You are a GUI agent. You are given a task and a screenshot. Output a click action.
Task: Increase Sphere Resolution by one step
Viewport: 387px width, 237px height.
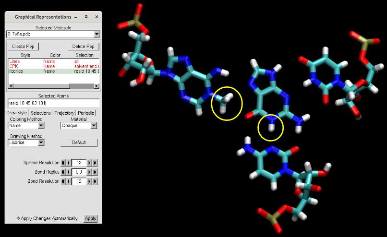[x=90, y=163]
